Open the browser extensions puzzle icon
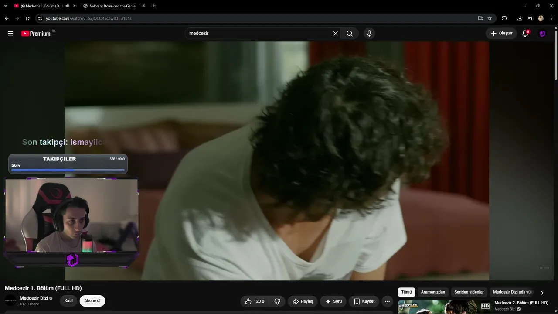The width and height of the screenshot is (558, 314). click(x=504, y=18)
